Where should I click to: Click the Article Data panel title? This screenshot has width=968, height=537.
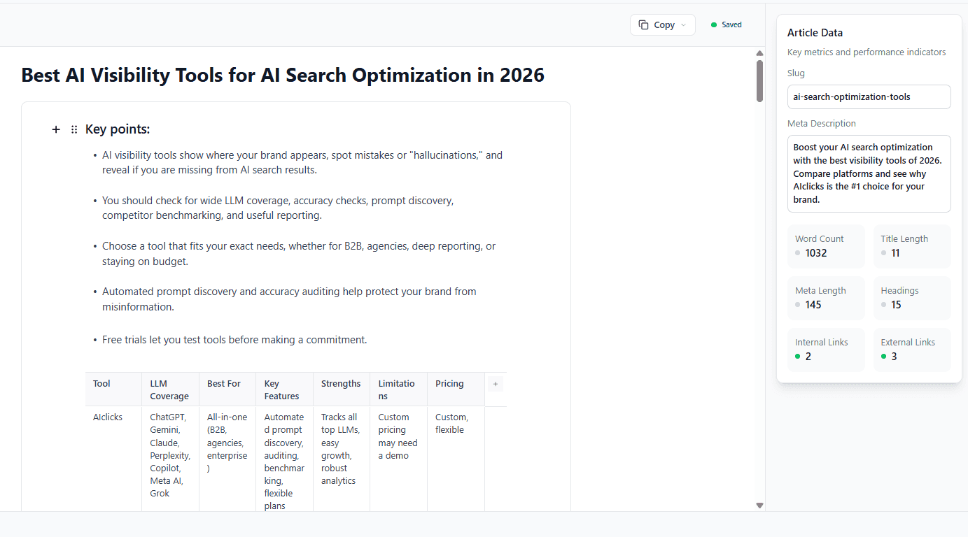(x=815, y=33)
